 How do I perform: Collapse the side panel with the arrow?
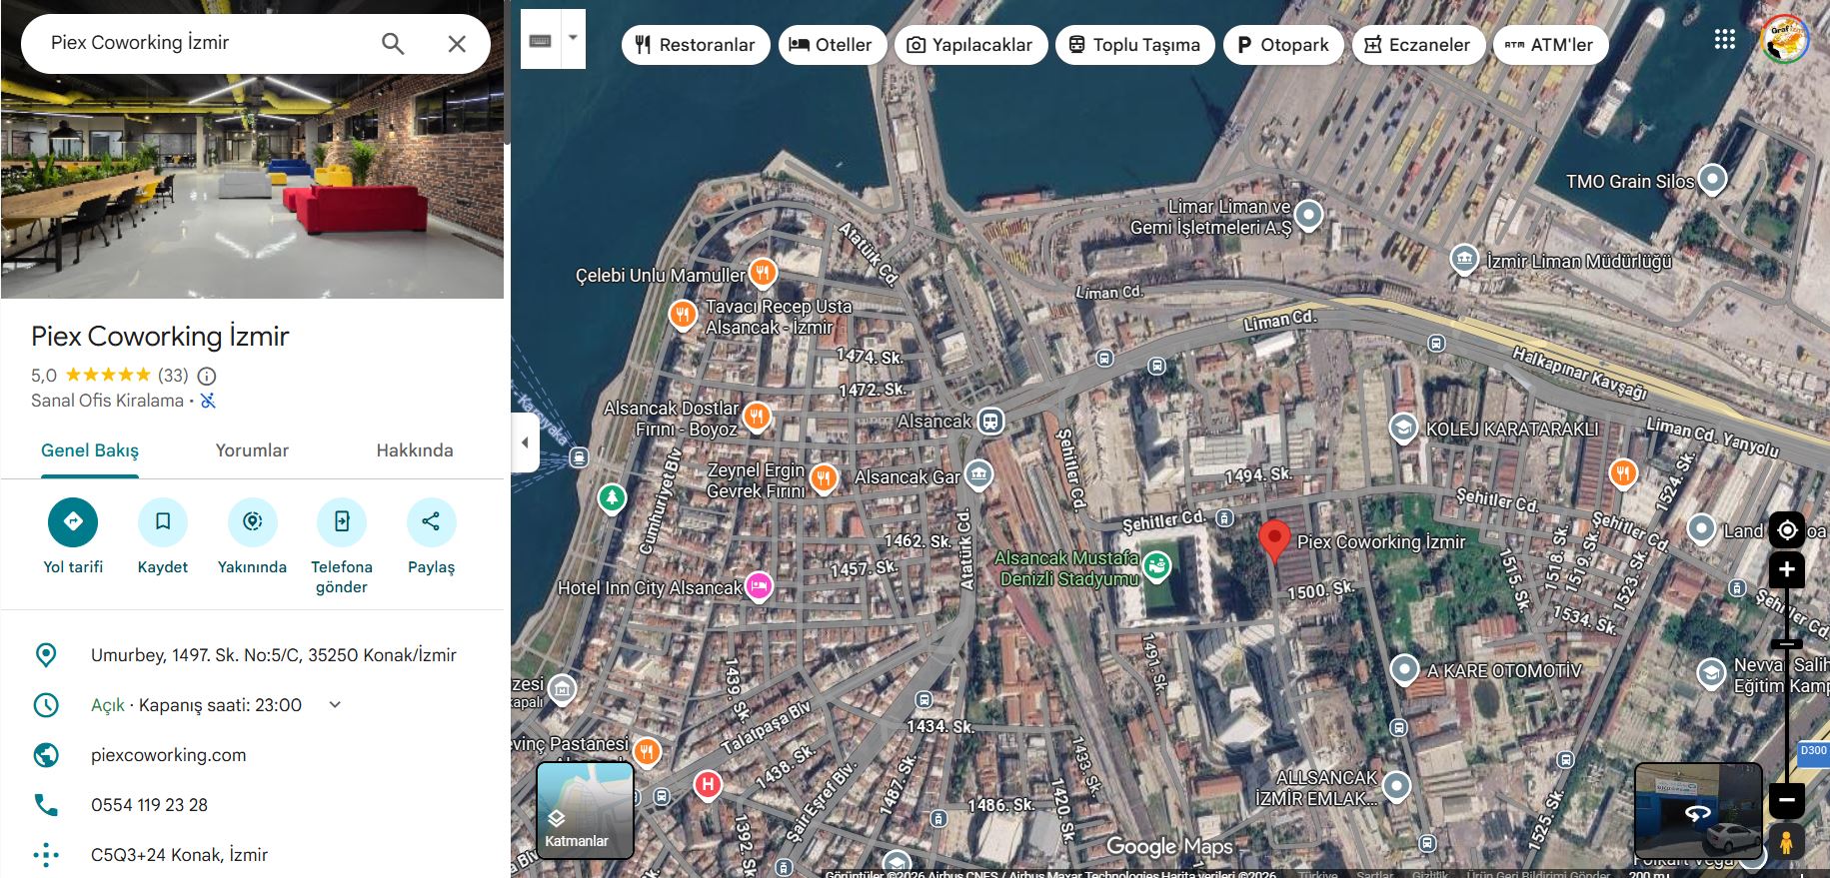(x=525, y=442)
